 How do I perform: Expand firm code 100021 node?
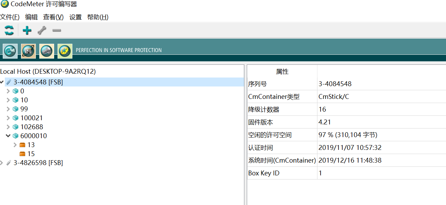9,118
